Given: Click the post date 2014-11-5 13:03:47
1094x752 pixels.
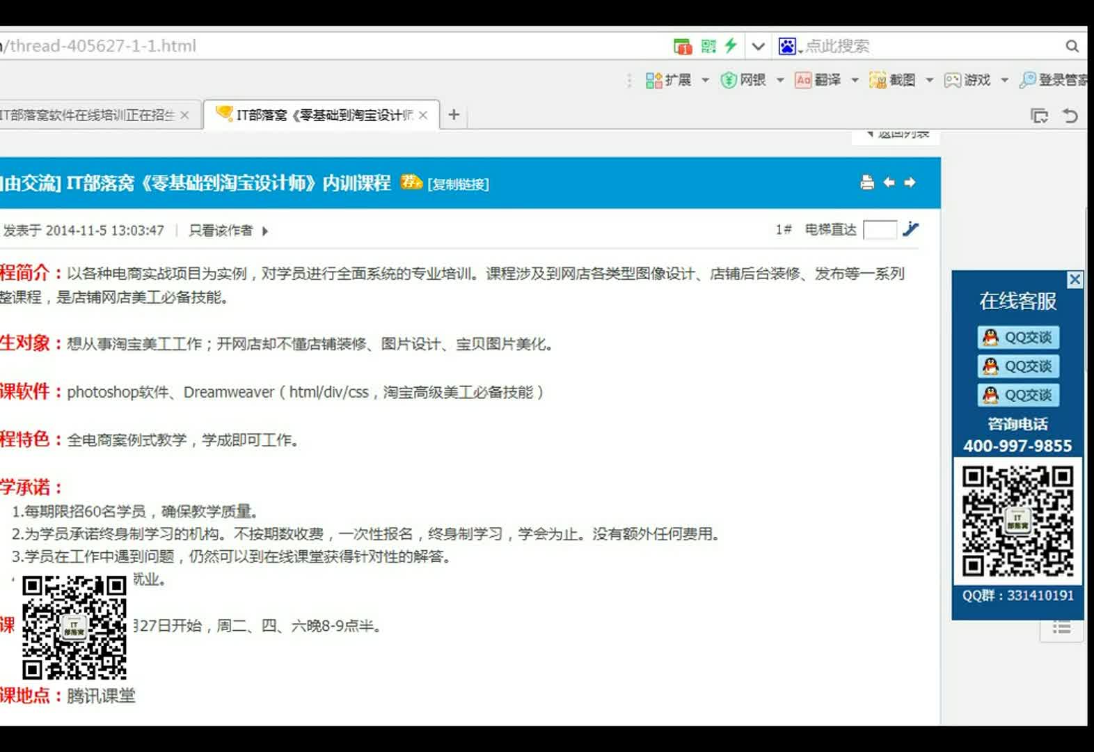Looking at the screenshot, I should (104, 230).
